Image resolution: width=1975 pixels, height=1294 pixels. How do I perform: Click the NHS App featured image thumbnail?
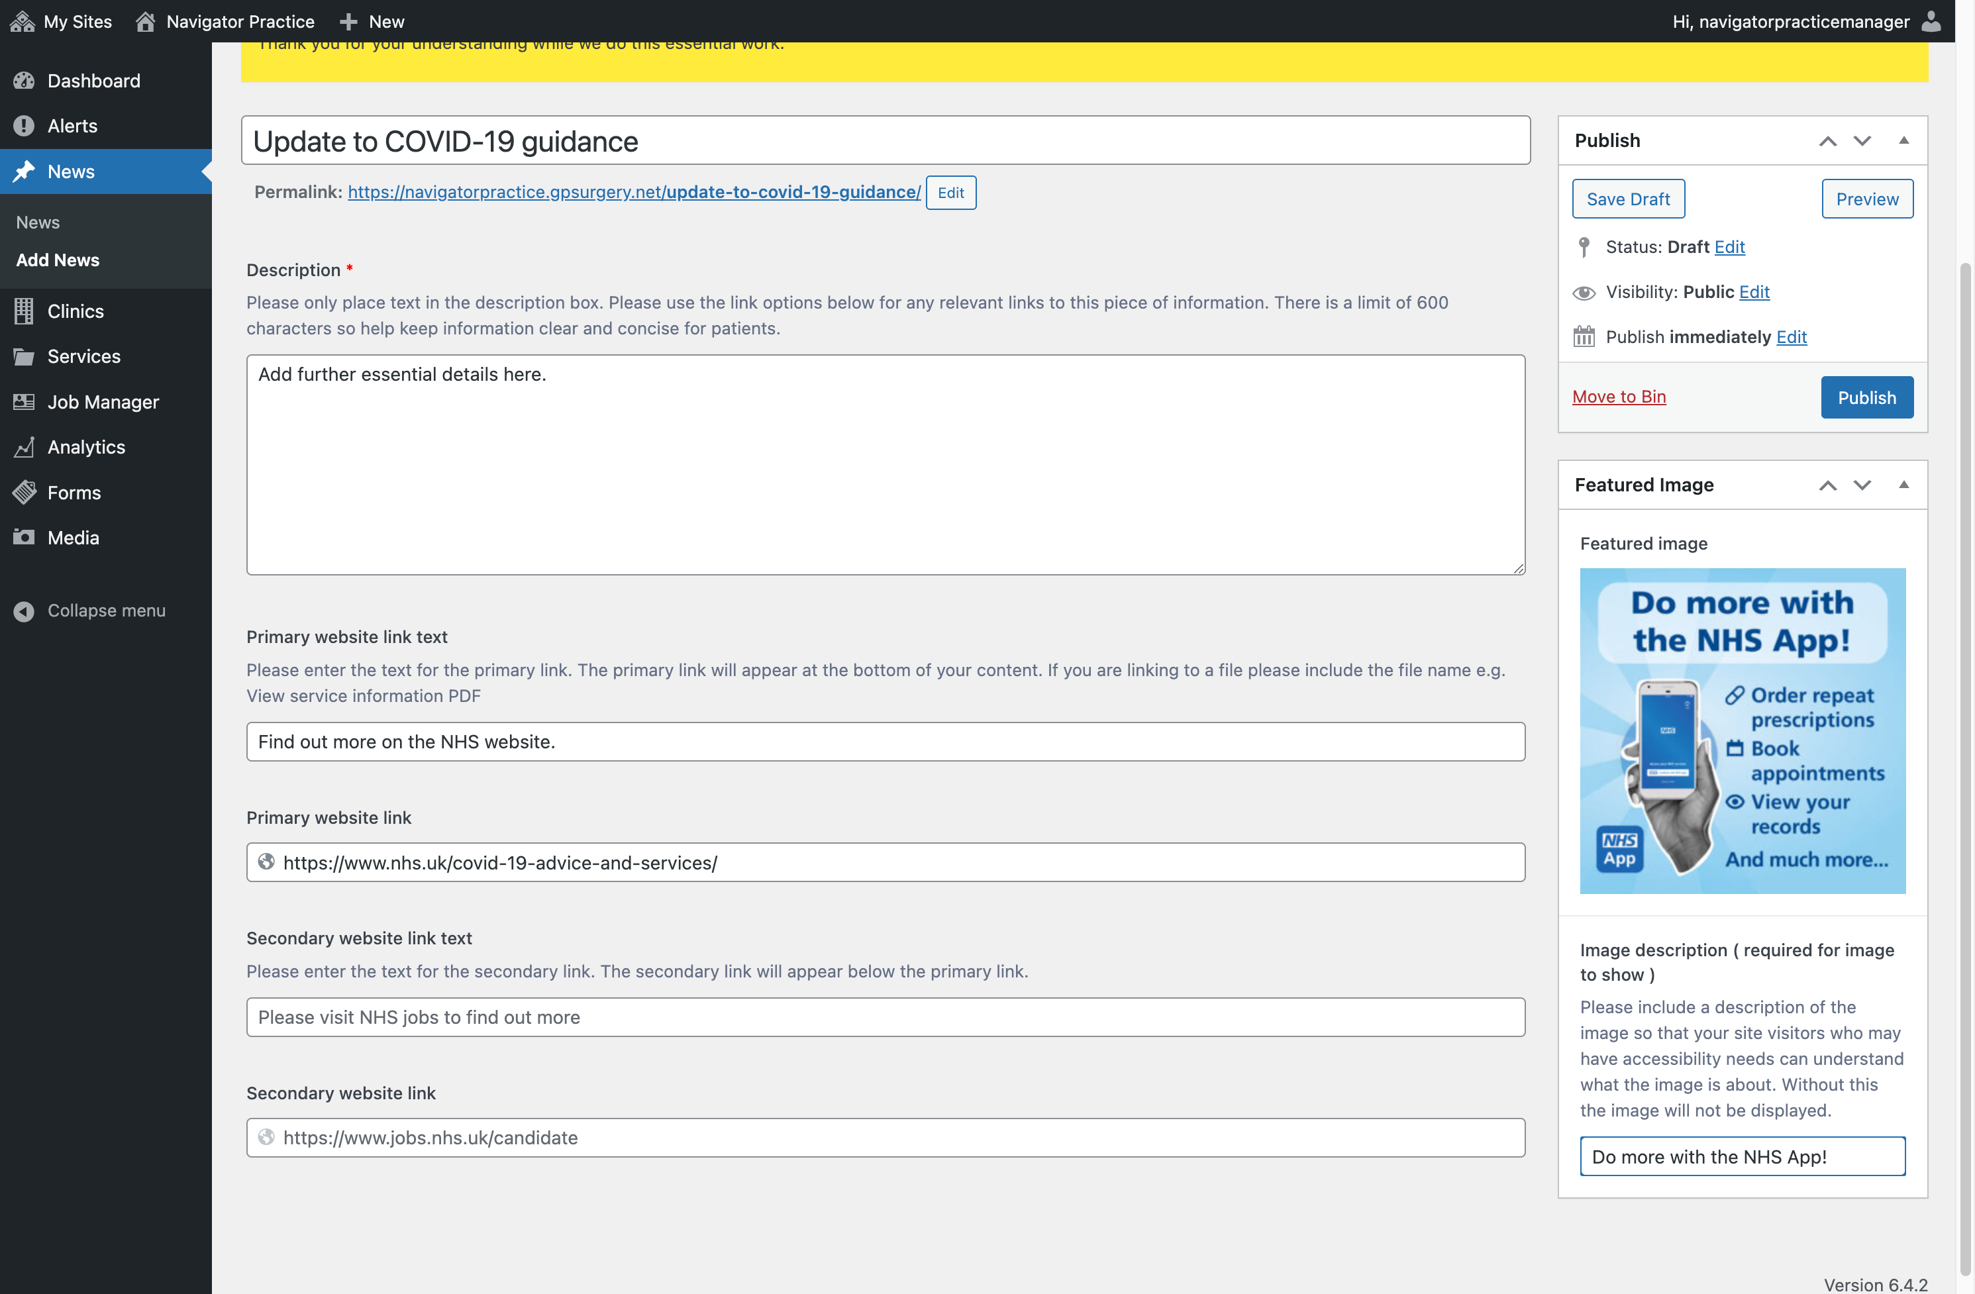1743,731
